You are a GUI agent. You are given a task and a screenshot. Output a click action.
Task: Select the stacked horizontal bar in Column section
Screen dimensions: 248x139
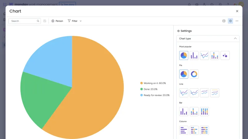194,130
